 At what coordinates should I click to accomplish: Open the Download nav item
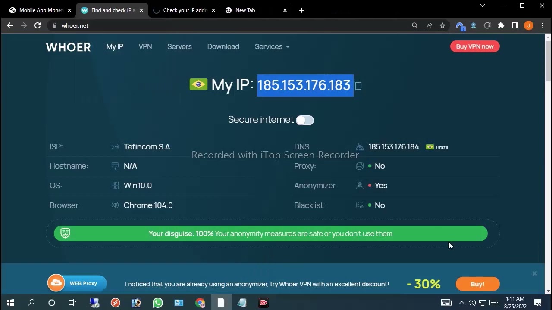pyautogui.click(x=223, y=46)
